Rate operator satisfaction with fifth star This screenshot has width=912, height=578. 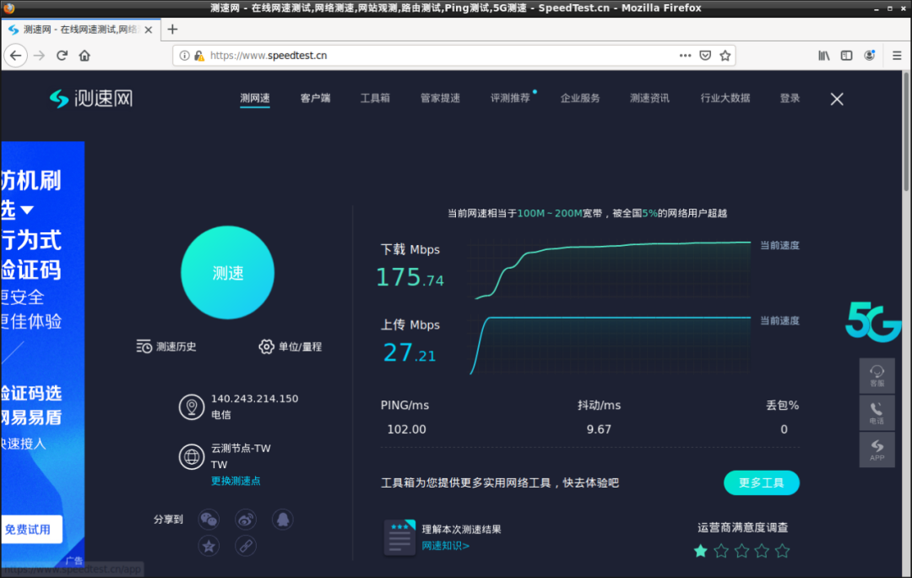(x=782, y=551)
